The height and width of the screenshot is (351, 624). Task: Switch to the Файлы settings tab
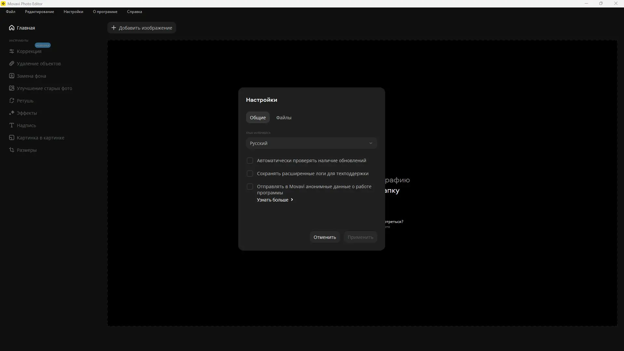click(x=284, y=118)
